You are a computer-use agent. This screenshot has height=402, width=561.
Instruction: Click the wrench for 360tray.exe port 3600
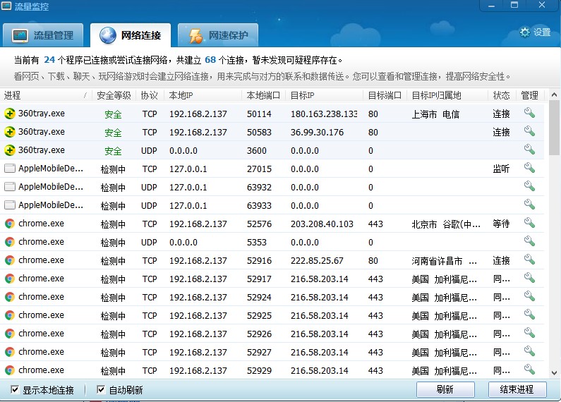[529, 150]
